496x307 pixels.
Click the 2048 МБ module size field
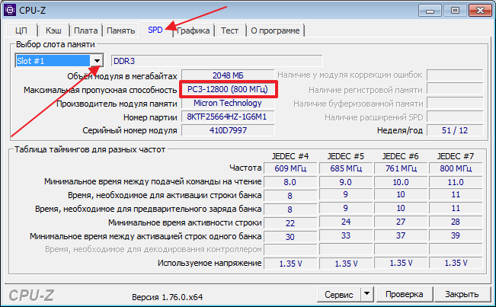pos(227,75)
